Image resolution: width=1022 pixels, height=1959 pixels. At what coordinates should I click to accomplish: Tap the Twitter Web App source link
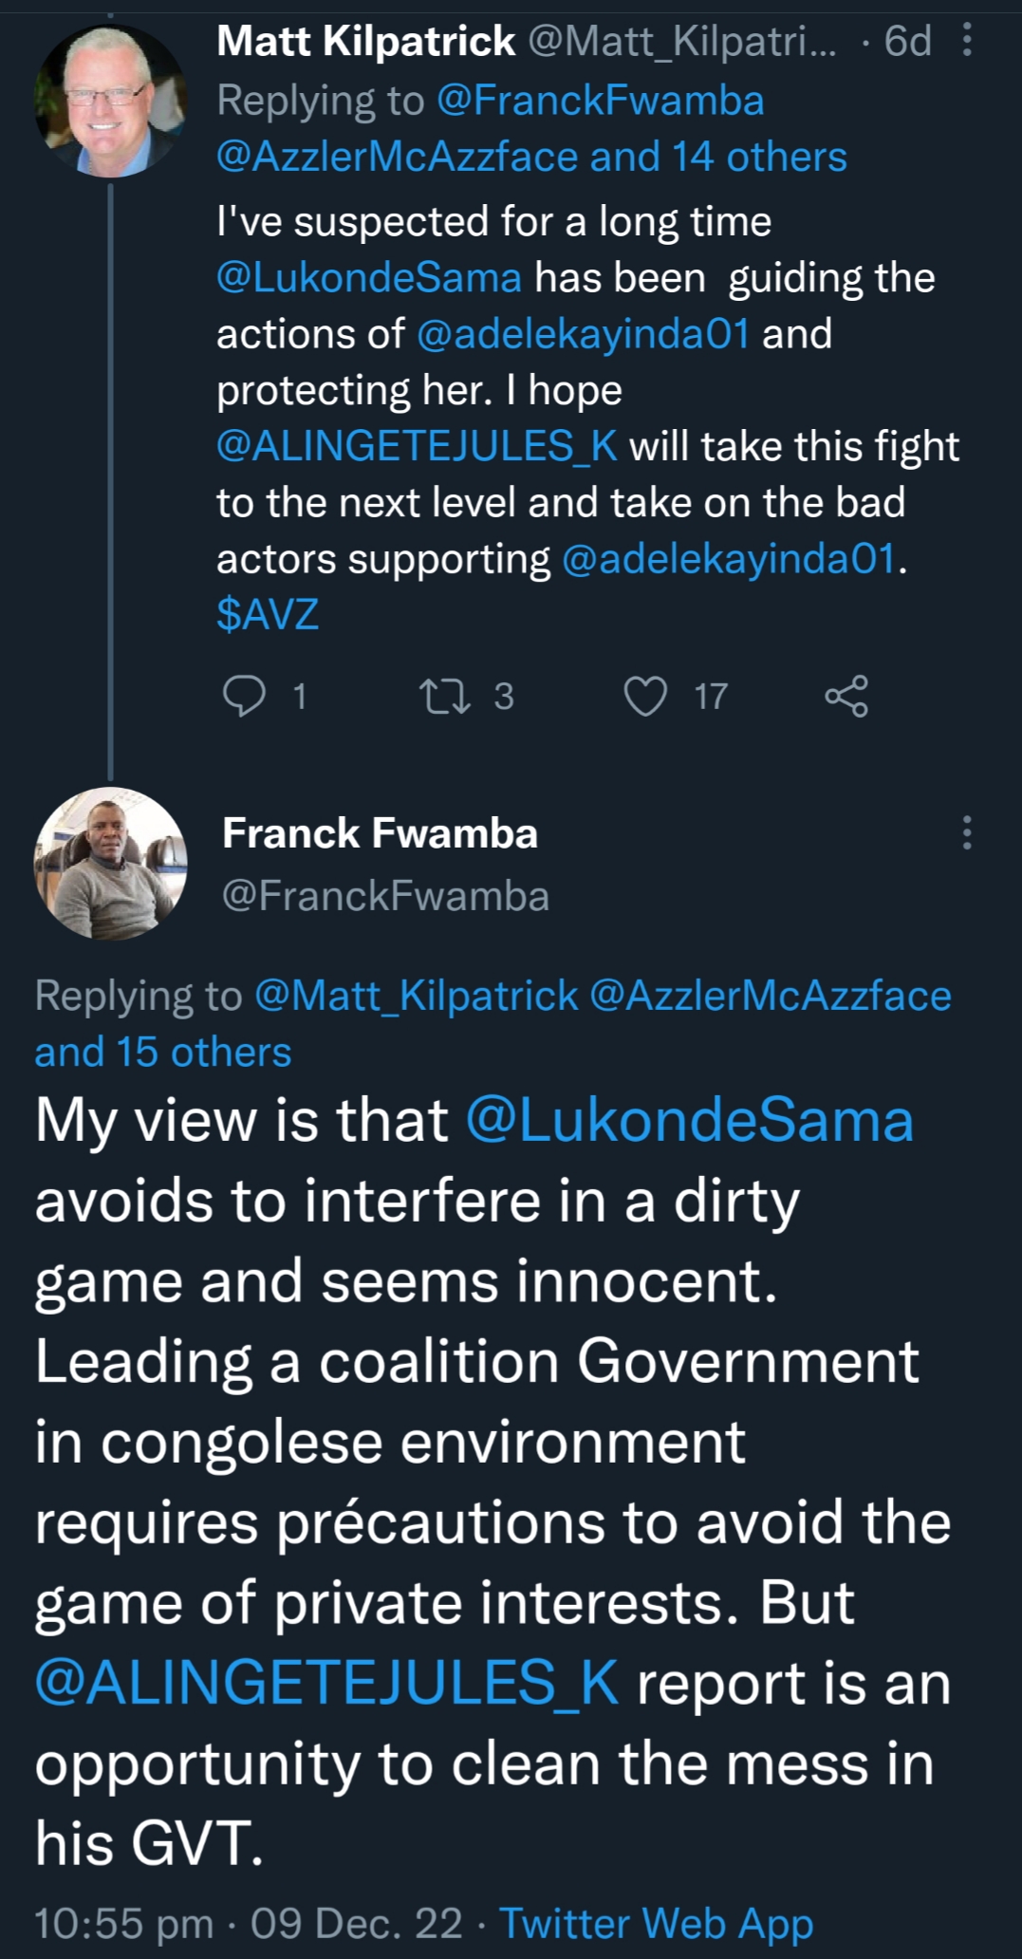pos(656,1923)
